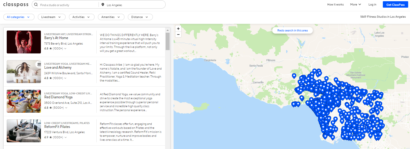The height and width of the screenshot is (149, 410).
Task: Click Lake Los Angeles map label
Action: [379, 34]
